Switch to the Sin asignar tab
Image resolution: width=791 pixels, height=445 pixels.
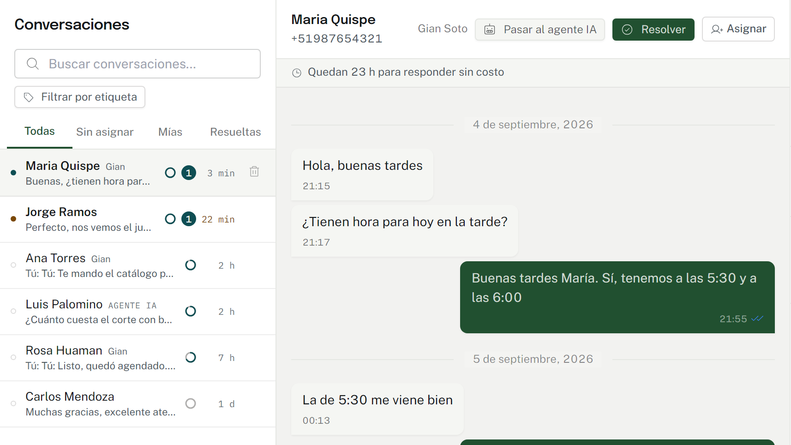coord(105,132)
